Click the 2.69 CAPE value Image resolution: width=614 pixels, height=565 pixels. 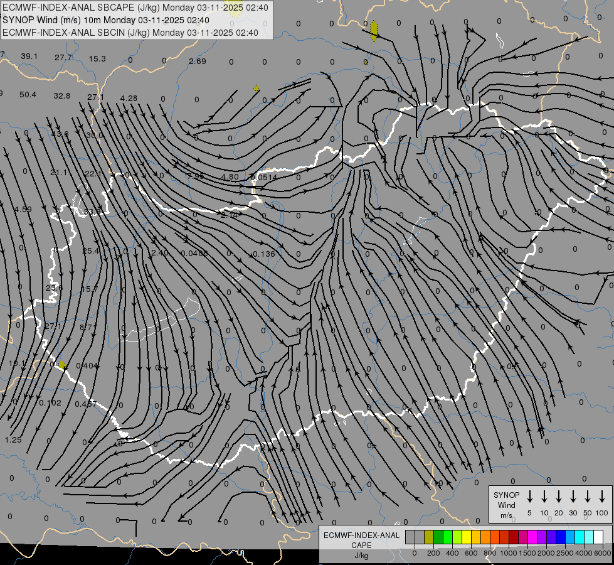(x=198, y=61)
